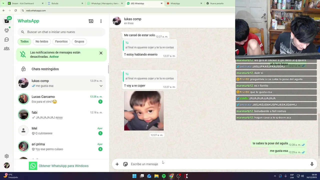
Task: Start a new chat with the plus-square icon
Action: [x=91, y=21]
